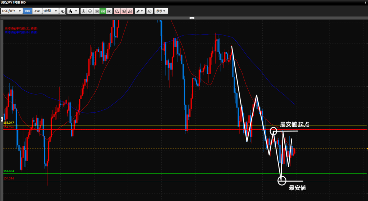The width and height of the screenshot is (368, 201).
Task: Click the left panel expand handle
Action: [1, 119]
